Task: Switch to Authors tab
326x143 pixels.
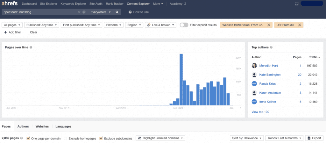Action: pos(23,126)
